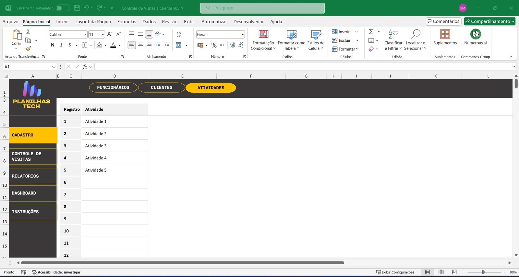Click the Increase Decimal icon

[232, 45]
